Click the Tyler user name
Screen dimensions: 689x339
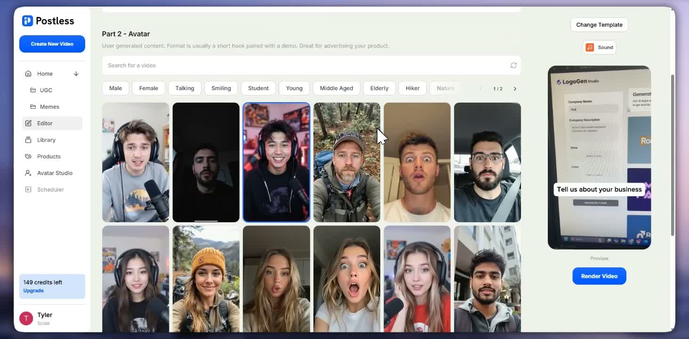(x=45, y=315)
